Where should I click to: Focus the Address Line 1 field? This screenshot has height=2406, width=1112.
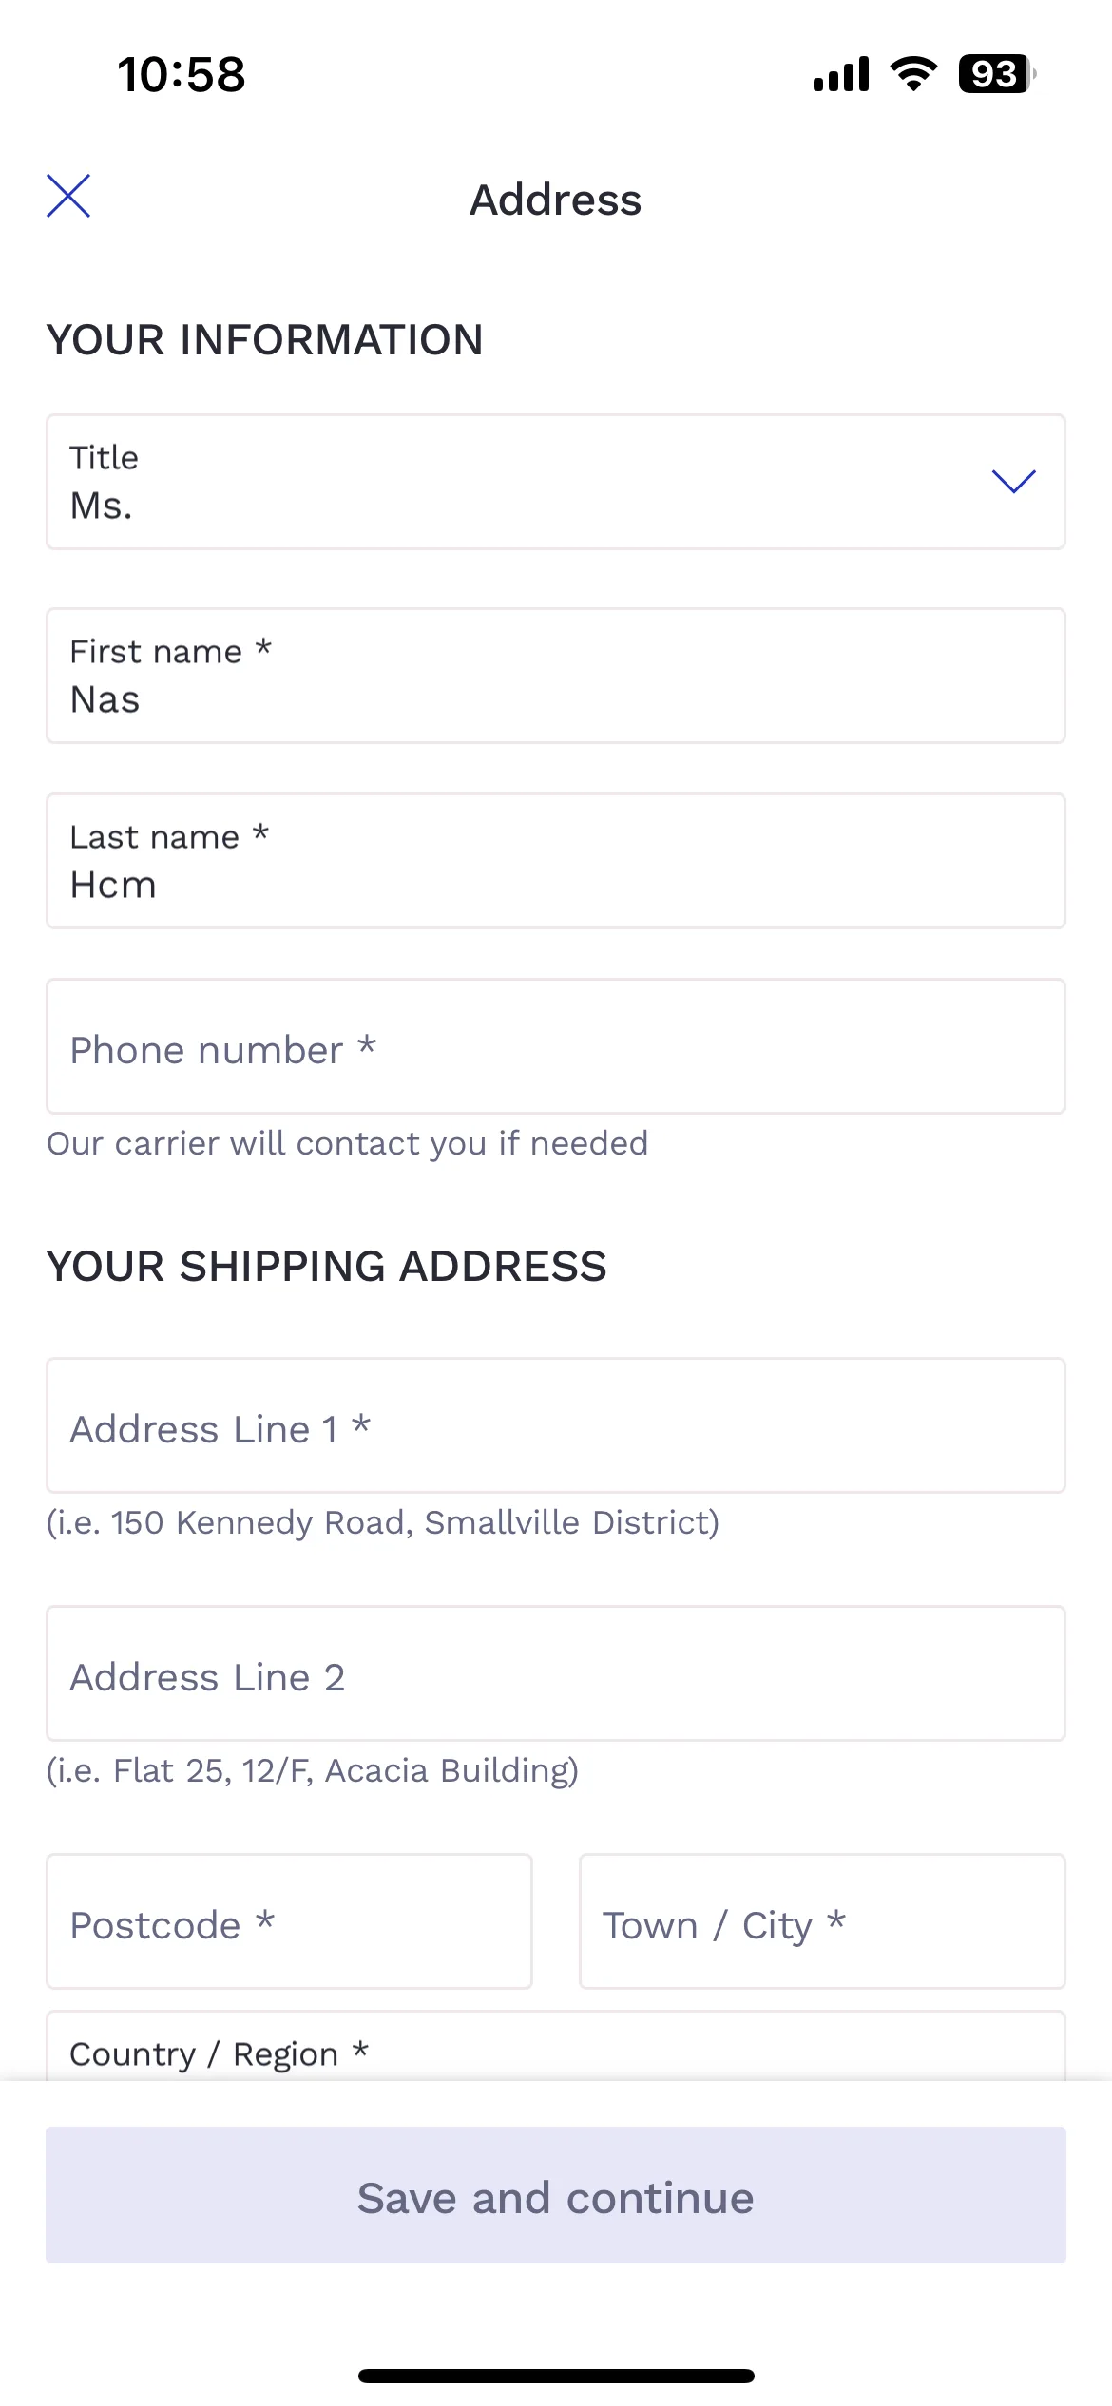pyautogui.click(x=556, y=1425)
